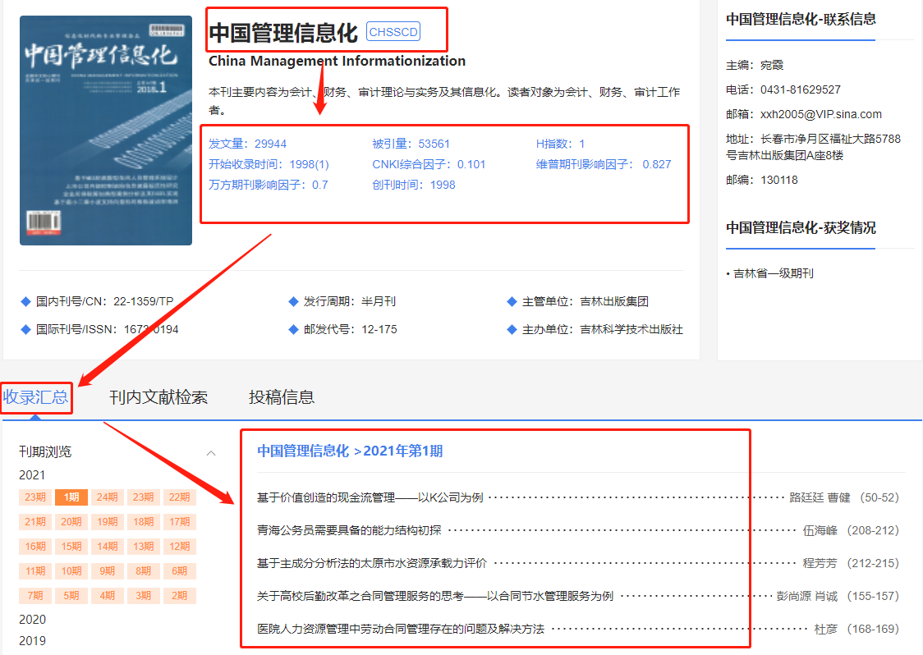Select issue 17期

point(180,522)
